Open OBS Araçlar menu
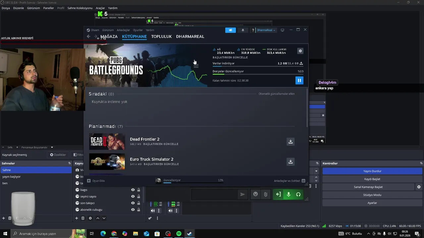The width and height of the screenshot is (424, 238). pyautogui.click(x=100, y=8)
